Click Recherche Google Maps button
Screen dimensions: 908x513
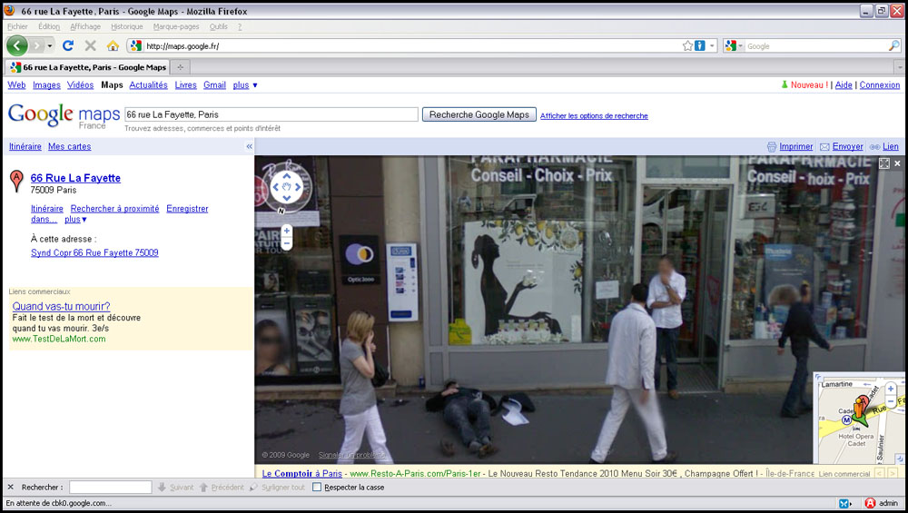479,114
